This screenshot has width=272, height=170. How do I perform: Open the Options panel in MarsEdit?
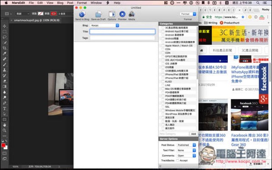(x=112, y=16)
